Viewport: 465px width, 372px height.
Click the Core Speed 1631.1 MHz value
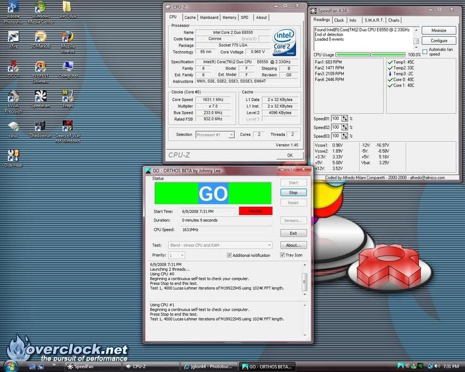pyautogui.click(x=213, y=99)
